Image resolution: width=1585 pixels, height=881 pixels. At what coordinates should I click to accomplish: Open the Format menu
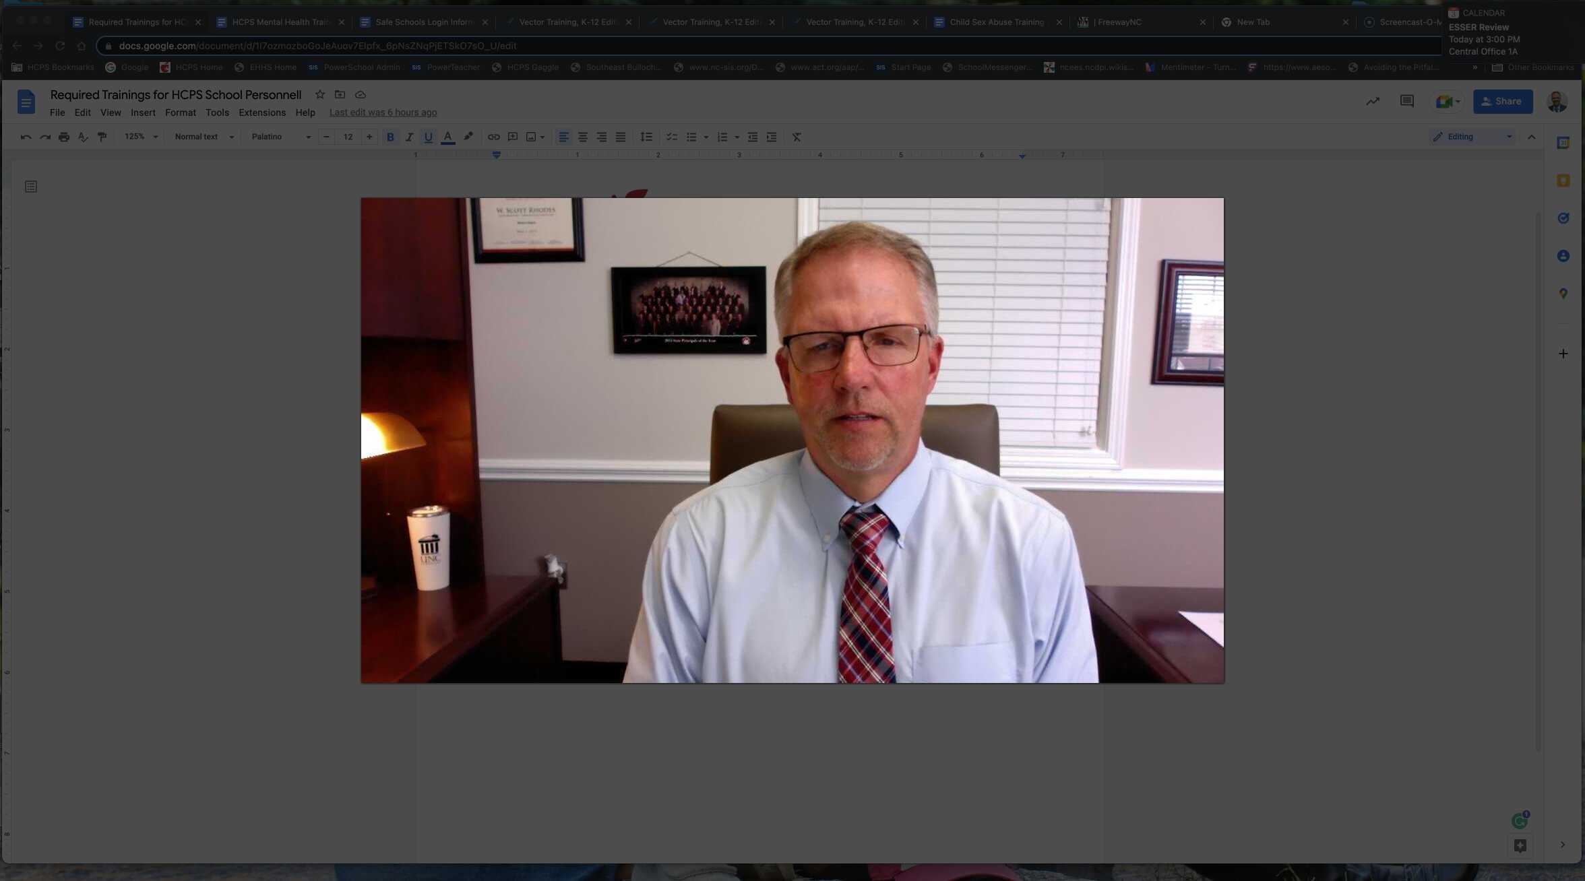coord(181,112)
